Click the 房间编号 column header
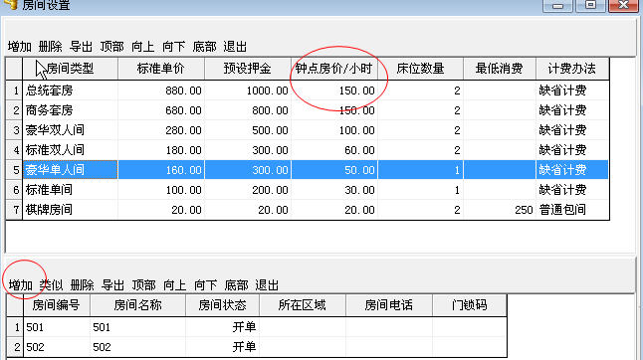 pyautogui.click(x=56, y=305)
